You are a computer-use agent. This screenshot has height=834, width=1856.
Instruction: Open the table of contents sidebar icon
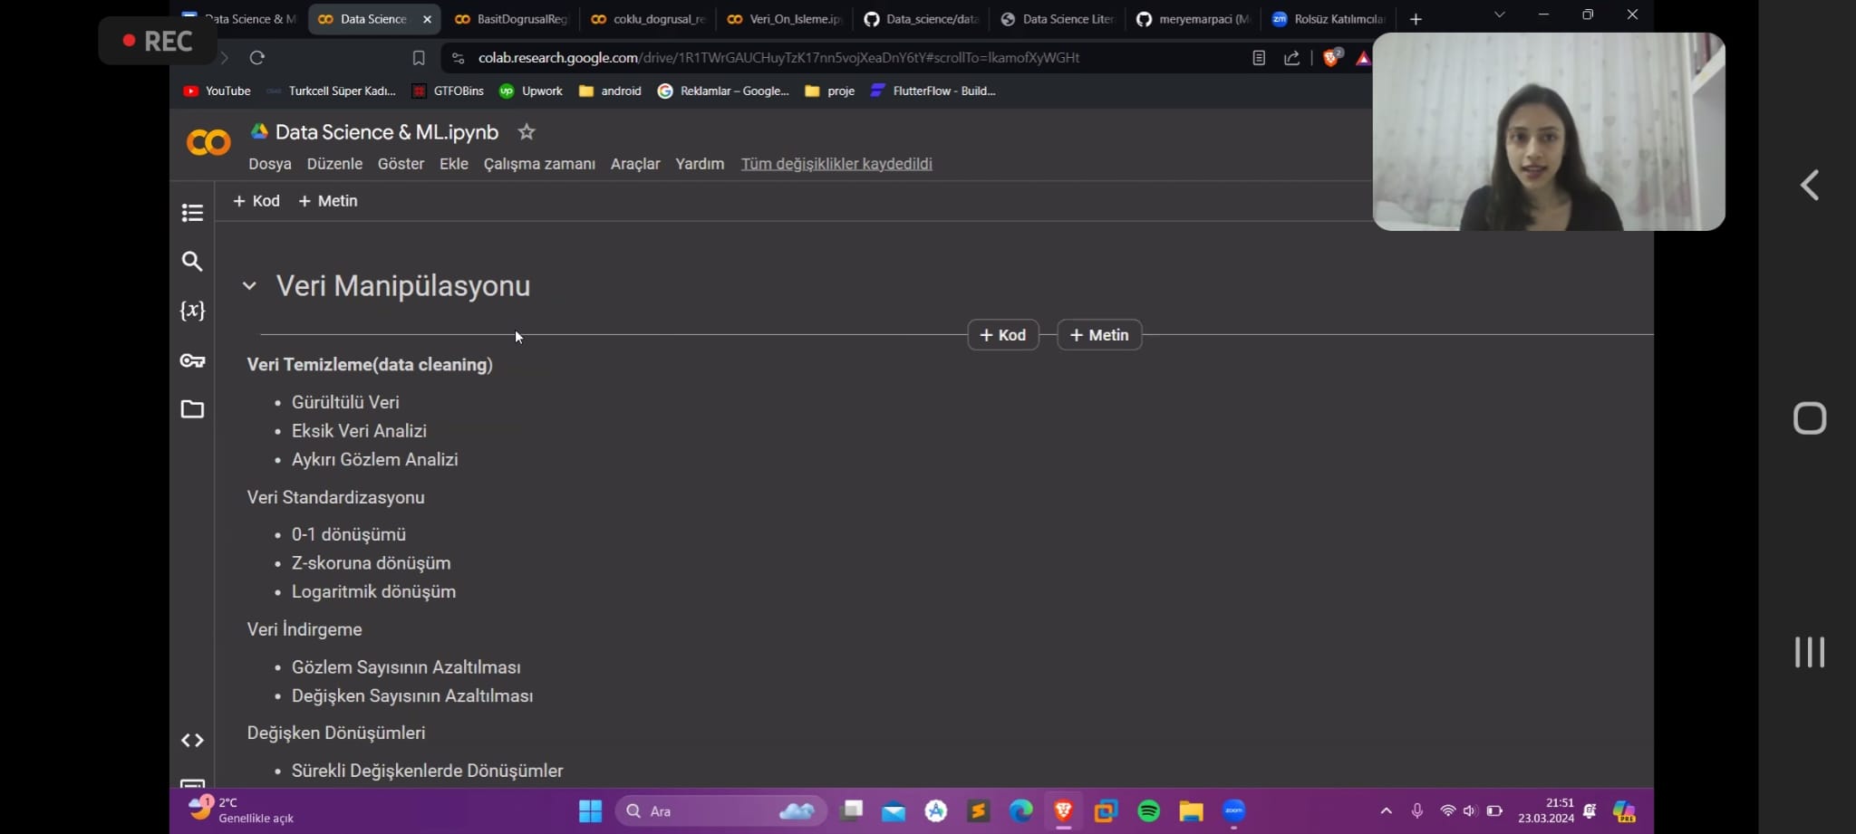tap(192, 213)
